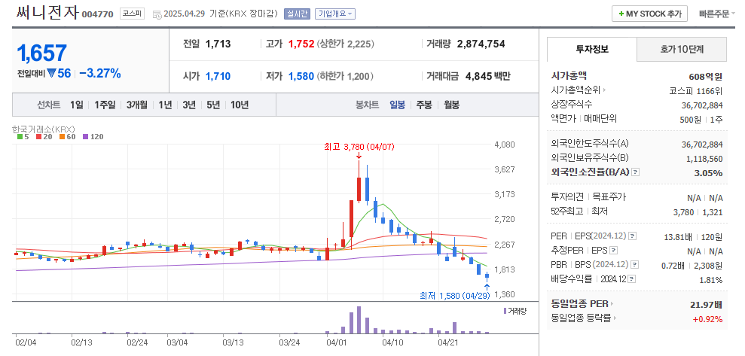
Task: Select the 일봉 daily candle chart
Action: click(397, 105)
